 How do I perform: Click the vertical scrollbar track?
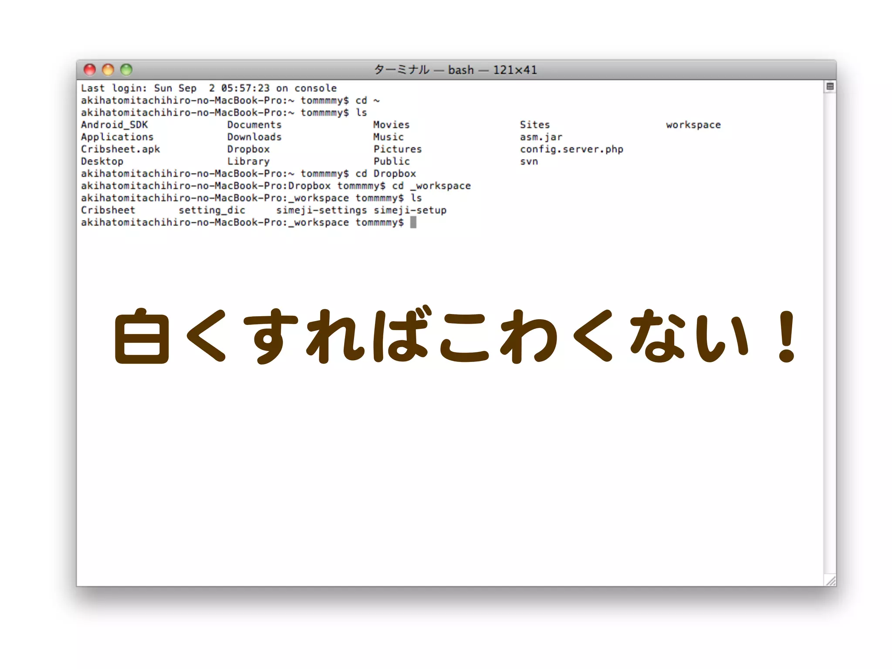click(830, 331)
